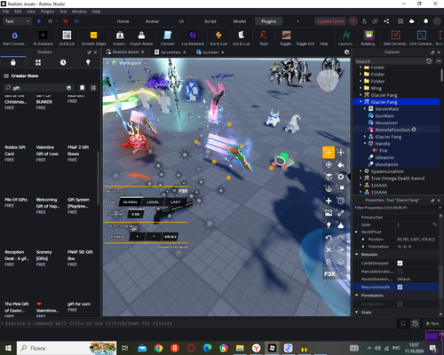The width and height of the screenshot is (444, 355).
Task: Select the shootanim animation item
Action: pos(386,164)
